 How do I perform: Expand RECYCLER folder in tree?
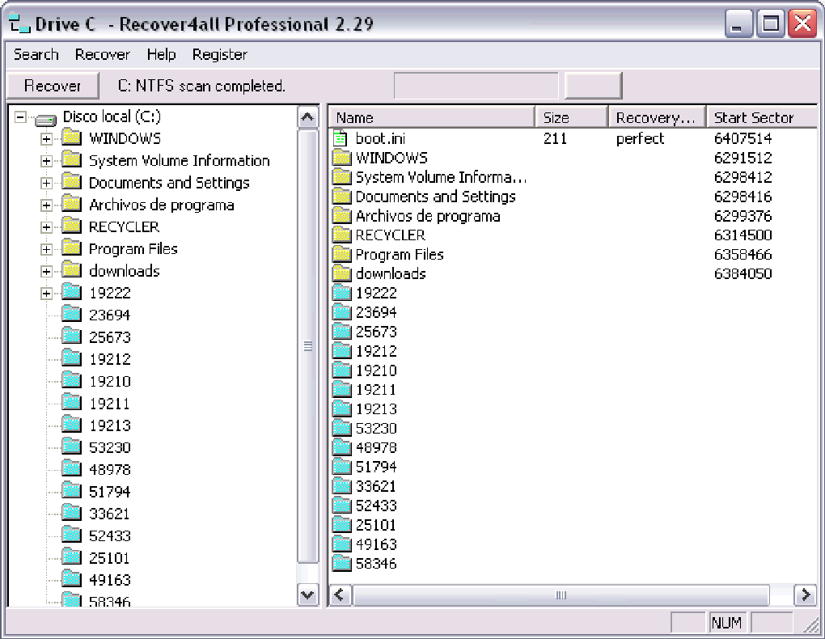[x=47, y=227]
